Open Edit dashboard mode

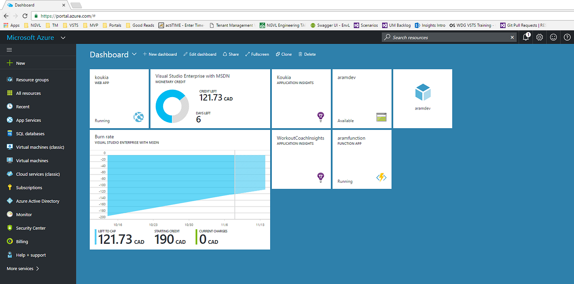point(200,54)
